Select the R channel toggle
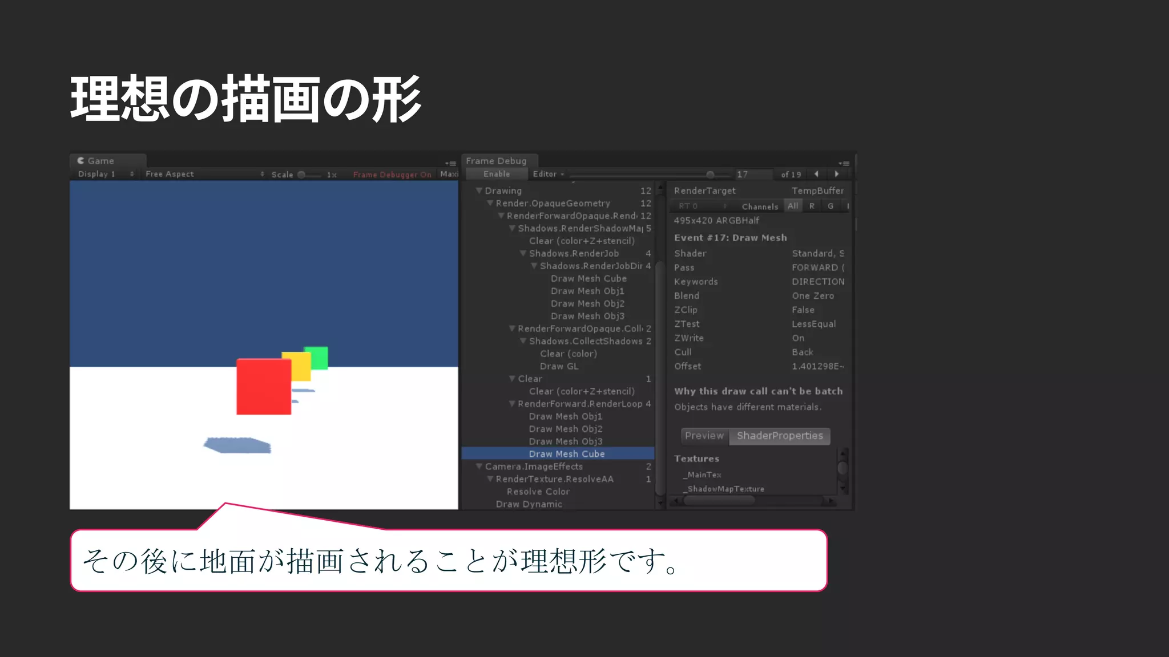 tap(812, 206)
